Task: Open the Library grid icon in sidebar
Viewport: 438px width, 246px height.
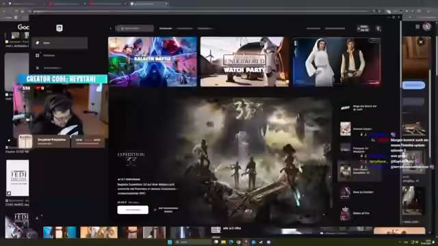Action: (38, 55)
